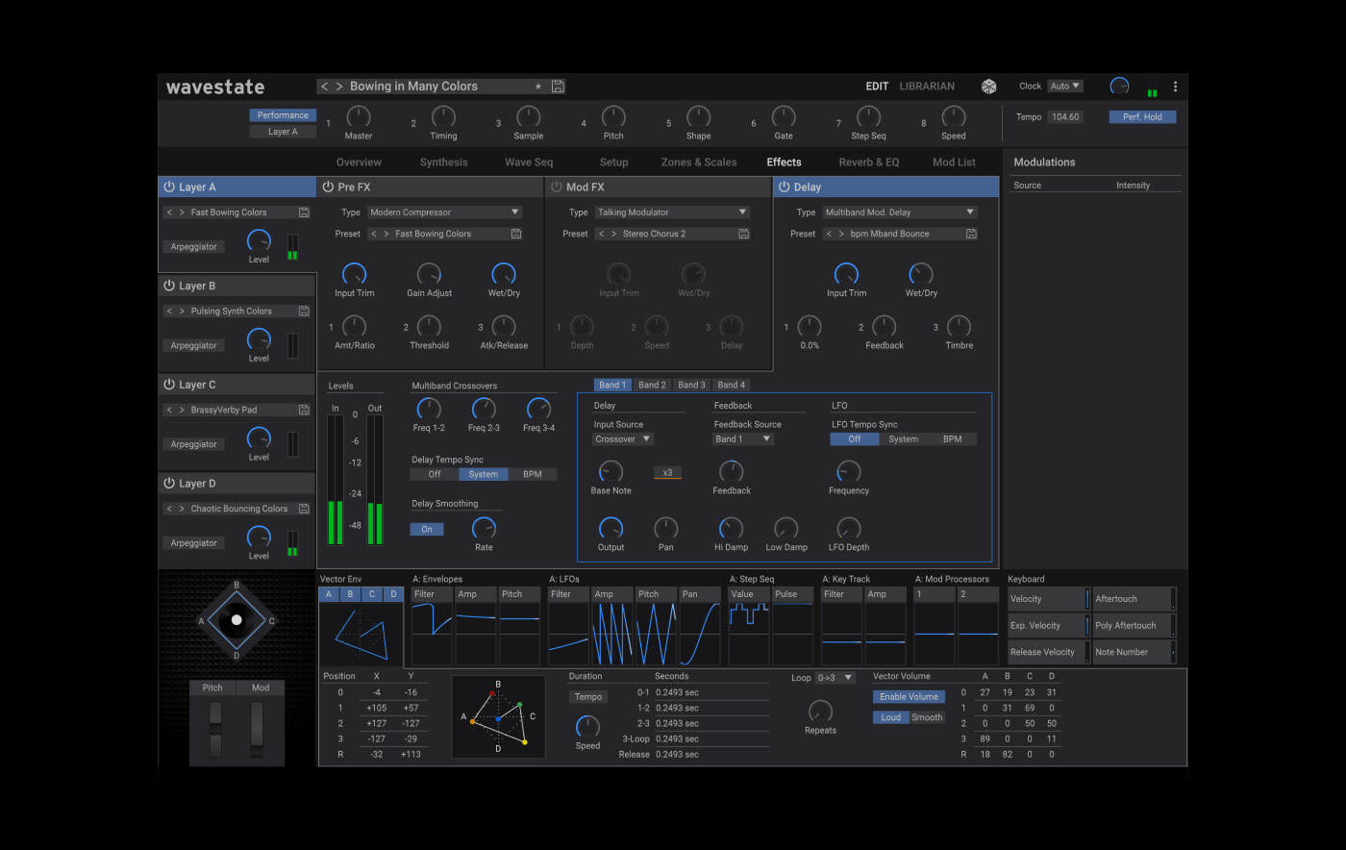1346x850 pixels.
Task: Toggle the Delay effect power icon
Action: 784,187
